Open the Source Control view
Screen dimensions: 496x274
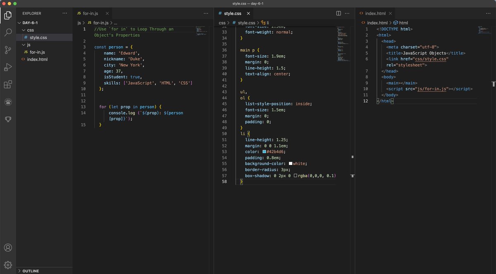tap(8, 50)
